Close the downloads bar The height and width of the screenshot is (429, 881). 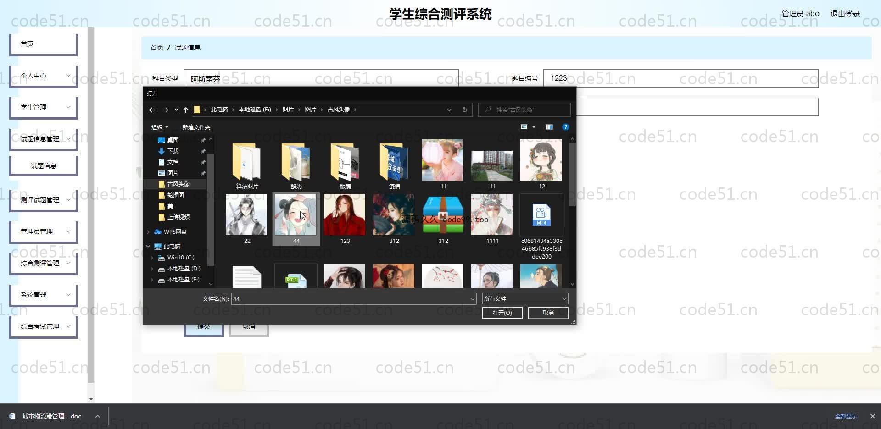(x=872, y=416)
